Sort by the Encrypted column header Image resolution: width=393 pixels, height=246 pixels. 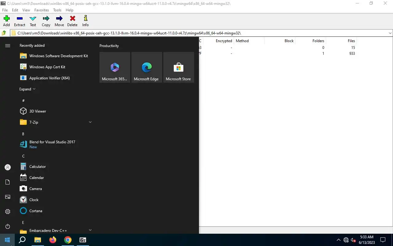point(218,41)
